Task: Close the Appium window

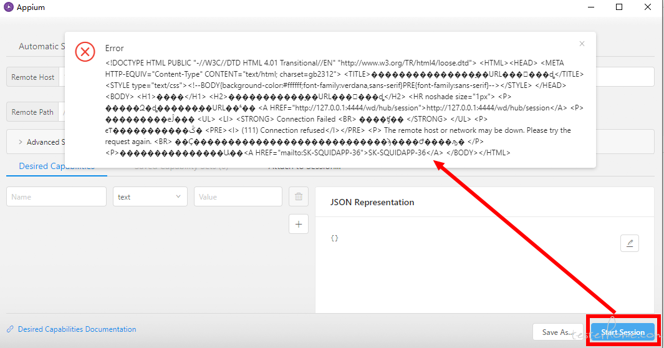Action: point(648,7)
